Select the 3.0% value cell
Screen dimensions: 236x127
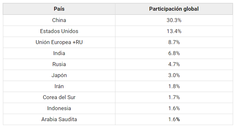point(174,75)
